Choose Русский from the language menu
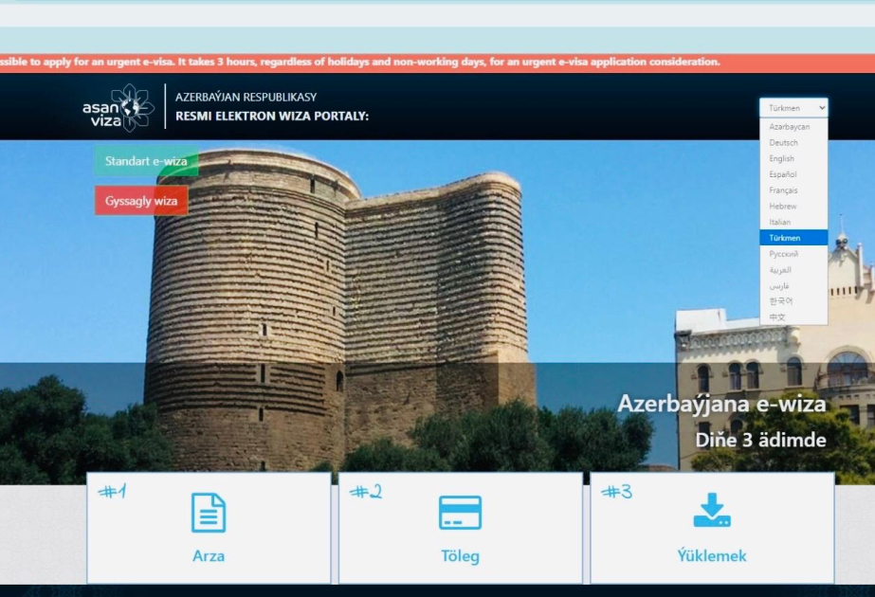This screenshot has width=875, height=597. [x=785, y=254]
